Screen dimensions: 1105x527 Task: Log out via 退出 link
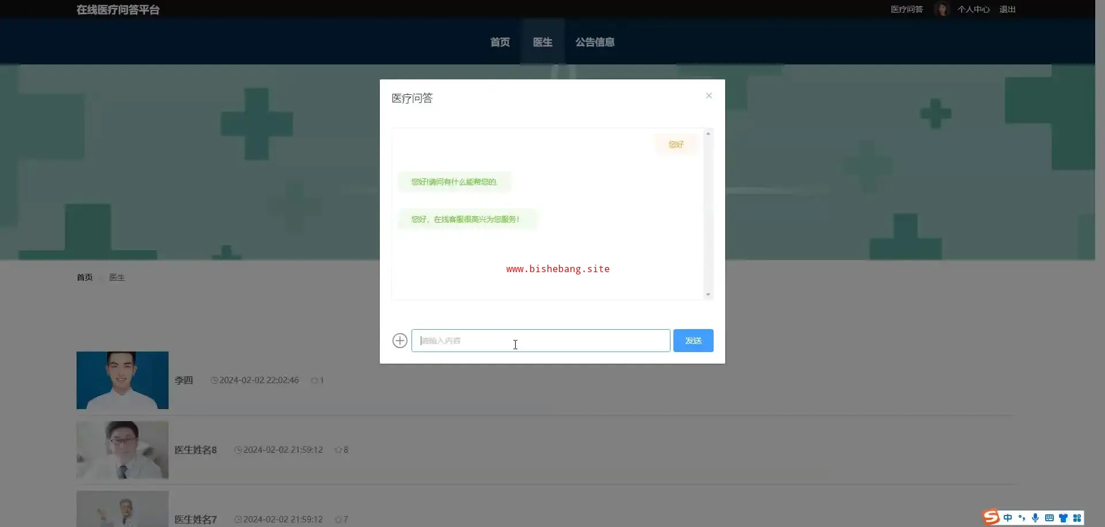click(x=1008, y=9)
